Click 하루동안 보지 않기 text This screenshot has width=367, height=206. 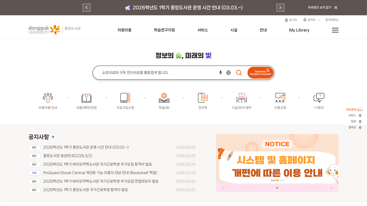tap(319, 8)
